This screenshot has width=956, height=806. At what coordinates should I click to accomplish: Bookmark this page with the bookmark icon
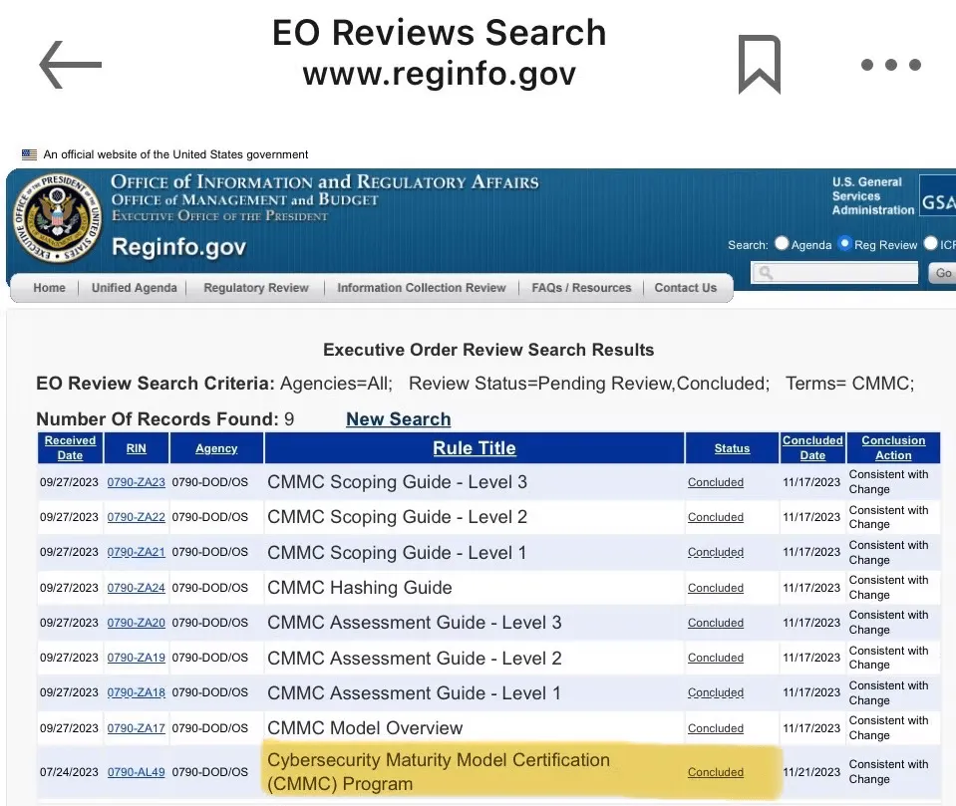pyautogui.click(x=759, y=65)
